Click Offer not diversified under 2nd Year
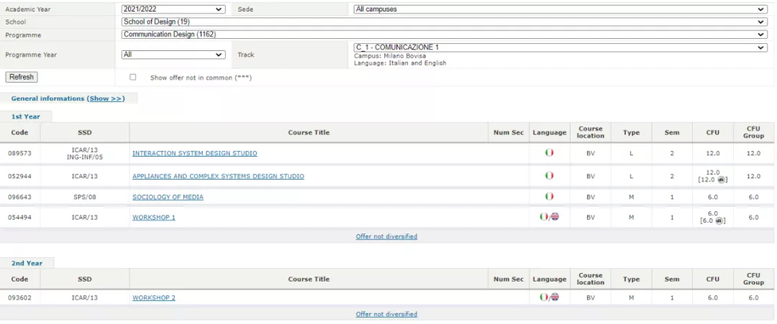This screenshot has width=777, height=324. click(386, 314)
